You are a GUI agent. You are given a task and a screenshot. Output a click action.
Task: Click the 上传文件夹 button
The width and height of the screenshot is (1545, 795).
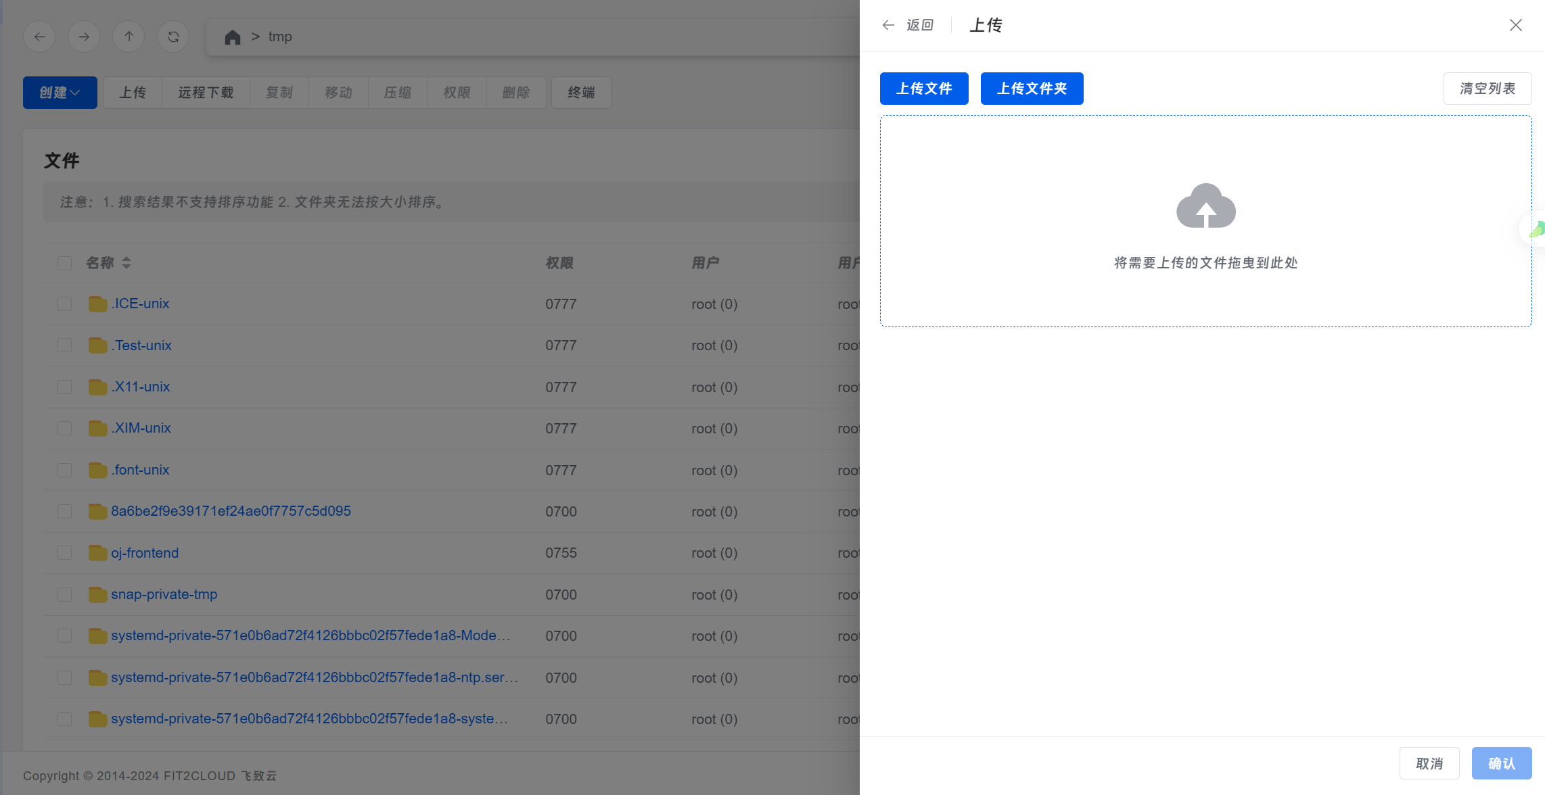(1032, 89)
